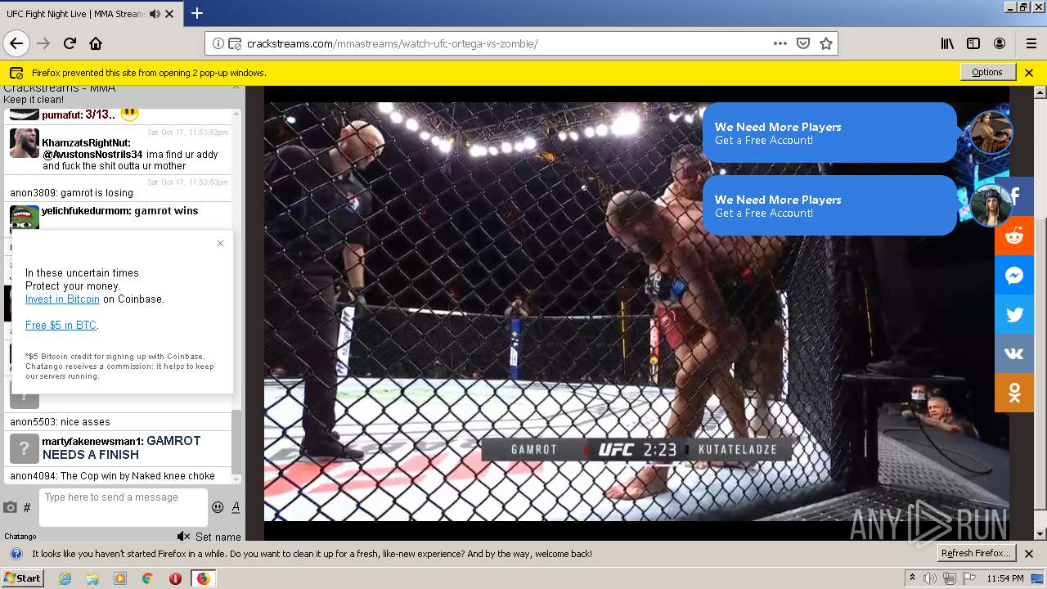Launch Internet Explorer from taskbar
Screen dimensions: 1047x589
coord(65,578)
